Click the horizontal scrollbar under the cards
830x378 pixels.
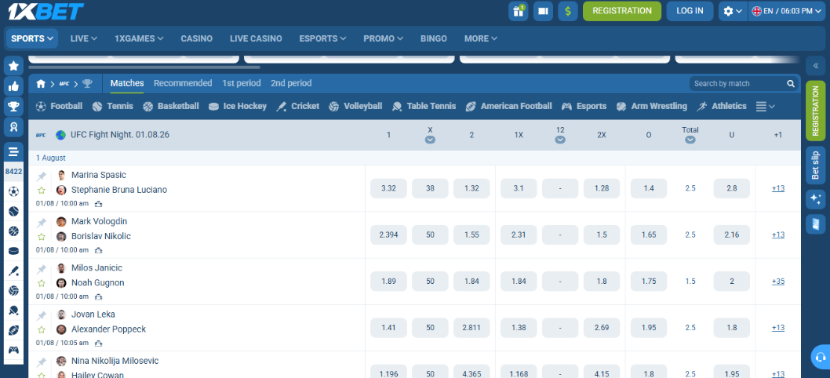(x=144, y=67)
